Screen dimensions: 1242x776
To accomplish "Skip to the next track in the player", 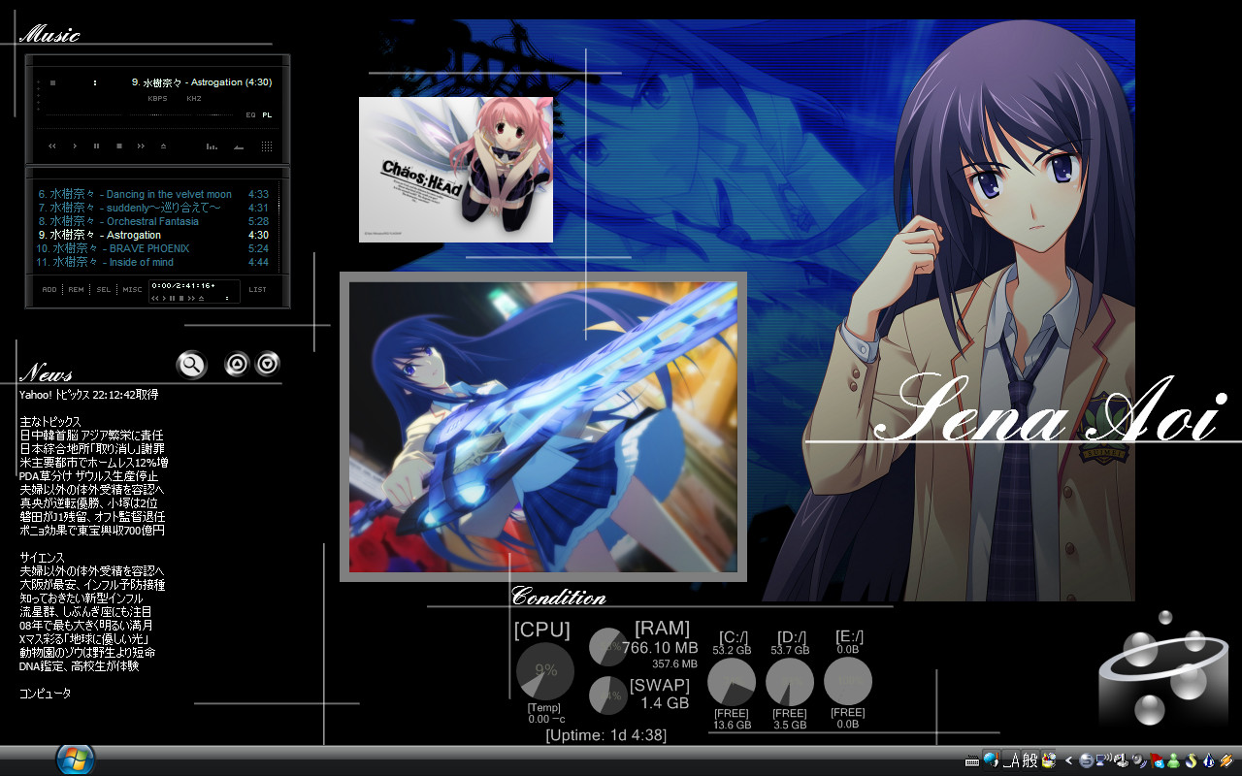I will pos(142,146).
